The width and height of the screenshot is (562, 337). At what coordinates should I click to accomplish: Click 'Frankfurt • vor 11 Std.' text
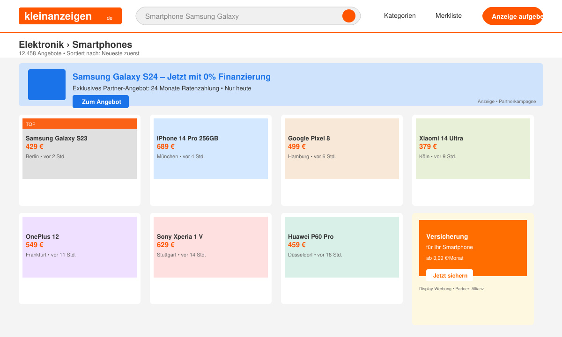pos(51,255)
